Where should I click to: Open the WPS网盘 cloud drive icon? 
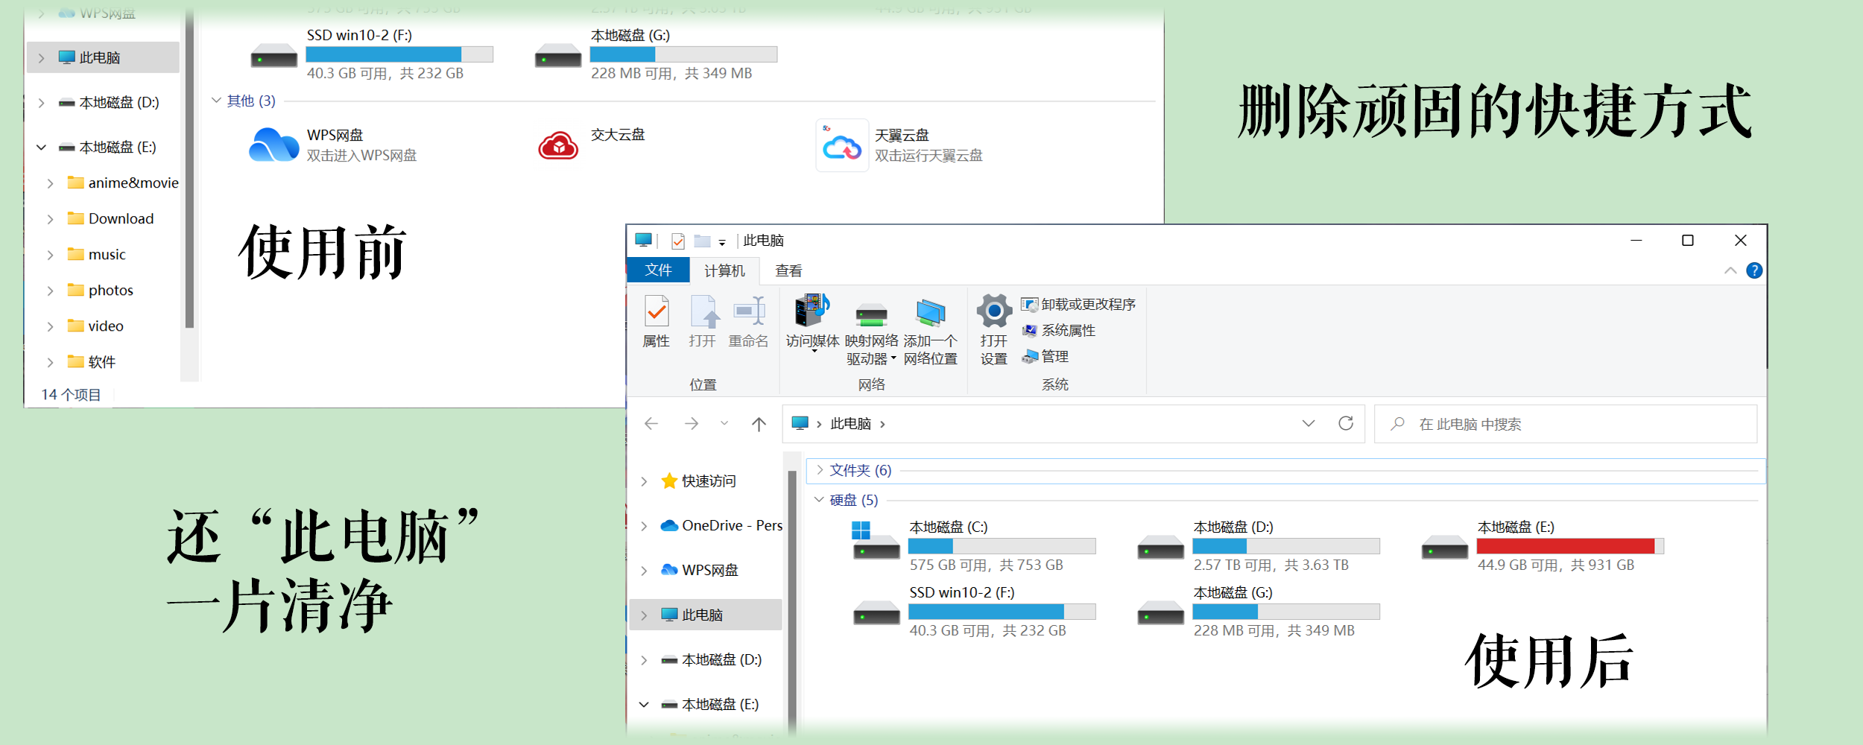[273, 145]
